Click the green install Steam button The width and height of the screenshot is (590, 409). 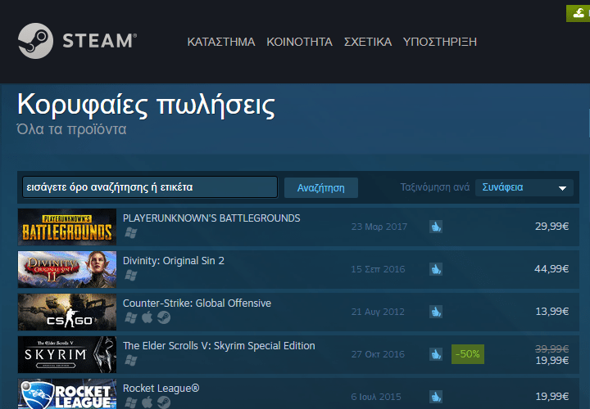[579, 14]
